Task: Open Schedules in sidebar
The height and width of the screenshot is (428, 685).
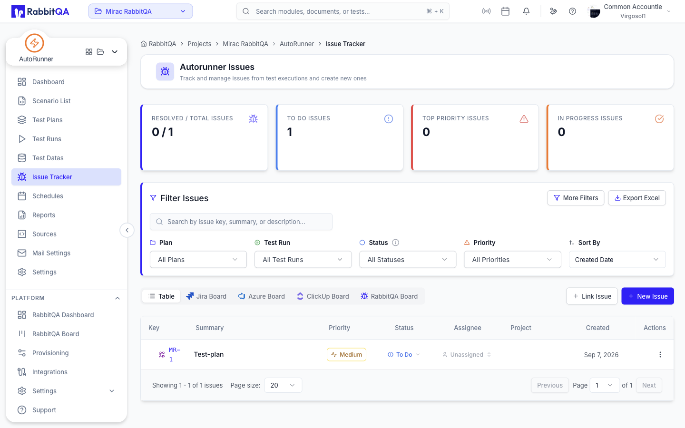Action: coord(66,196)
